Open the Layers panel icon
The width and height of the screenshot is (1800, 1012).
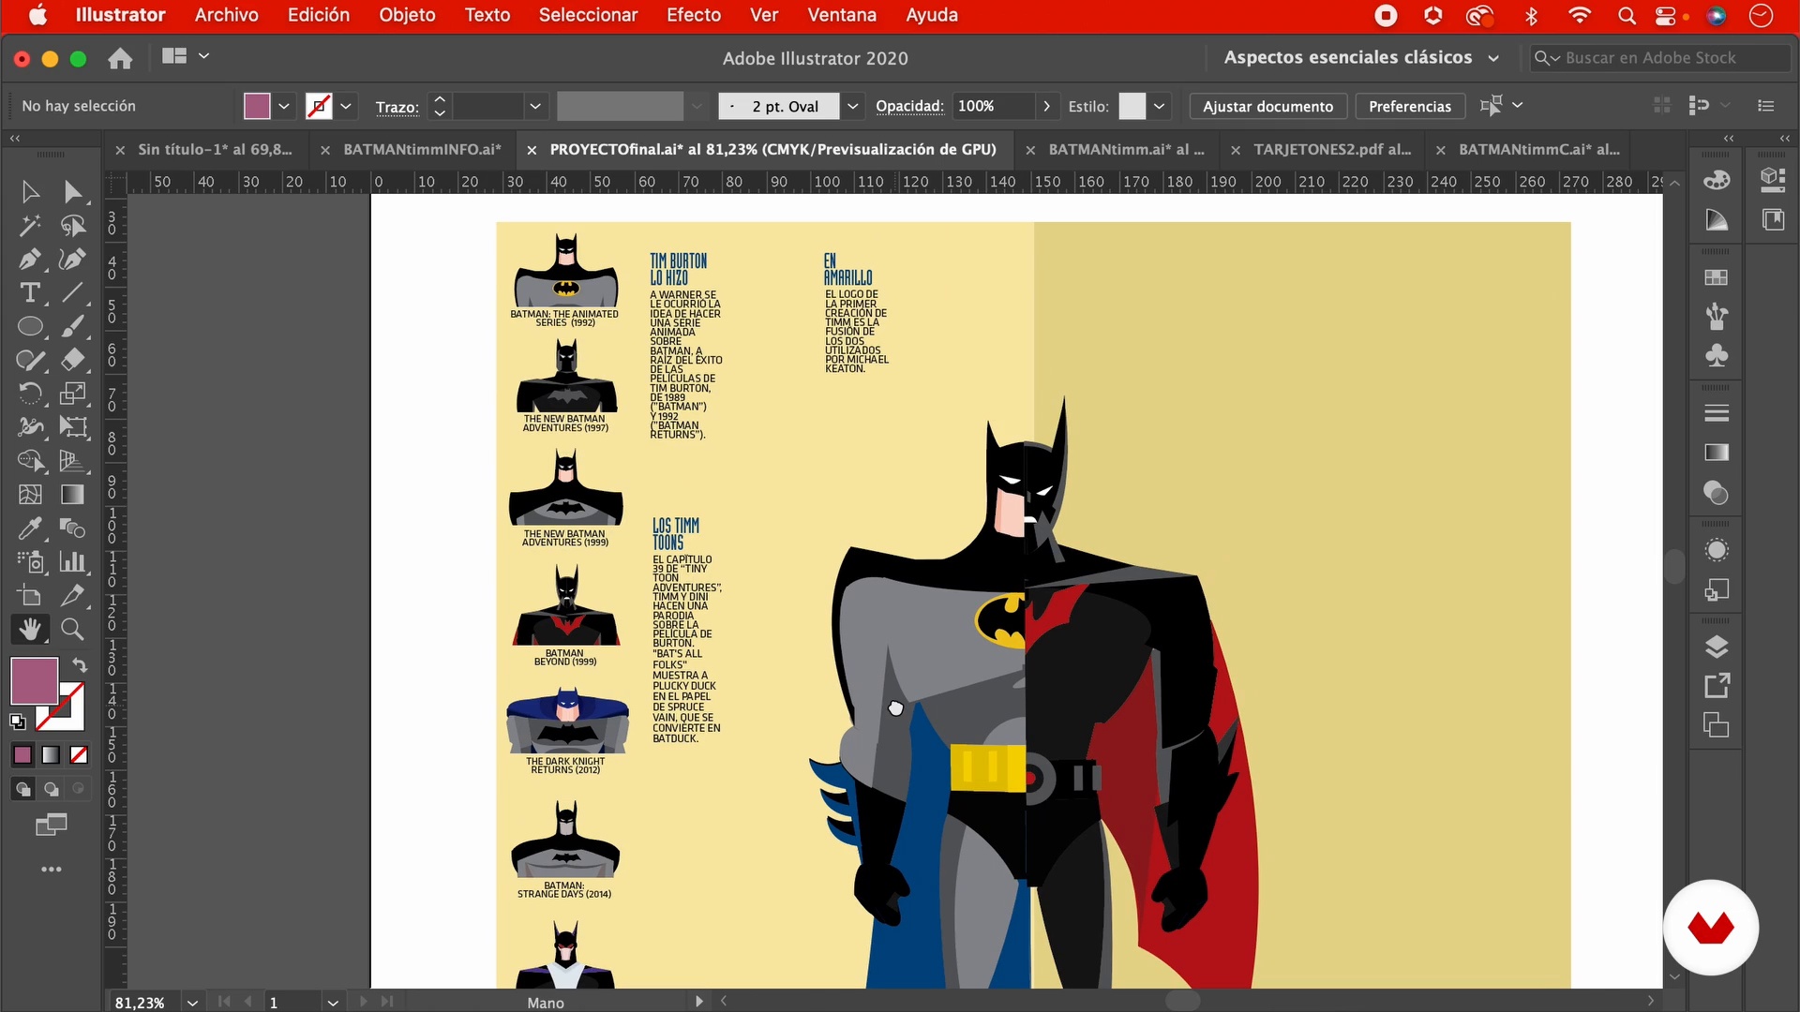pyautogui.click(x=1717, y=647)
